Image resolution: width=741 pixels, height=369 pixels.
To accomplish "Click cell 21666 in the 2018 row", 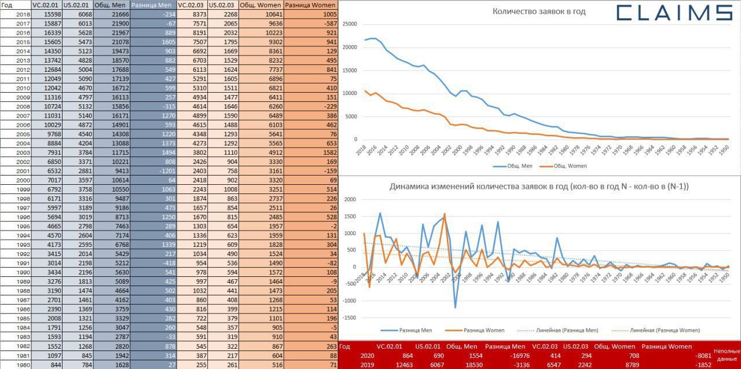I will point(111,14).
